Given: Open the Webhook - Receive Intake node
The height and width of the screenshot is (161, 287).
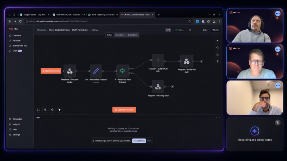Looking at the screenshot, I should [x=70, y=71].
